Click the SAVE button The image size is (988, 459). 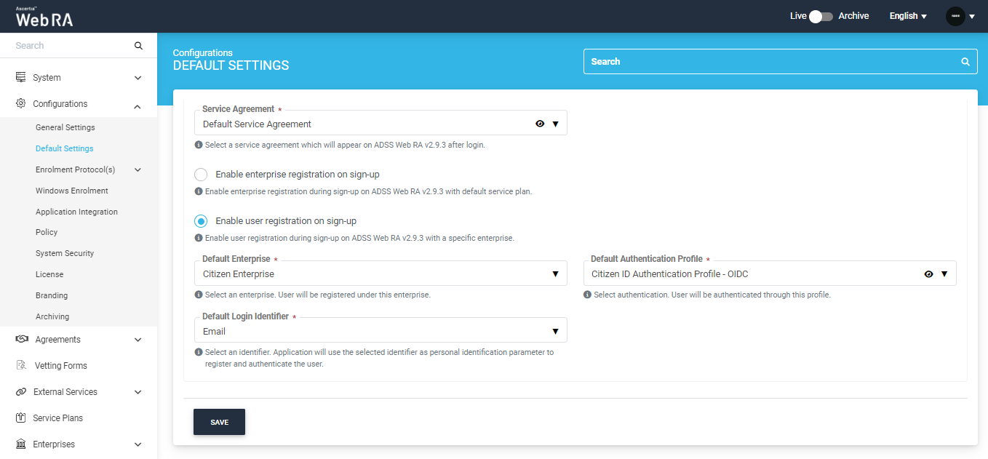click(219, 422)
